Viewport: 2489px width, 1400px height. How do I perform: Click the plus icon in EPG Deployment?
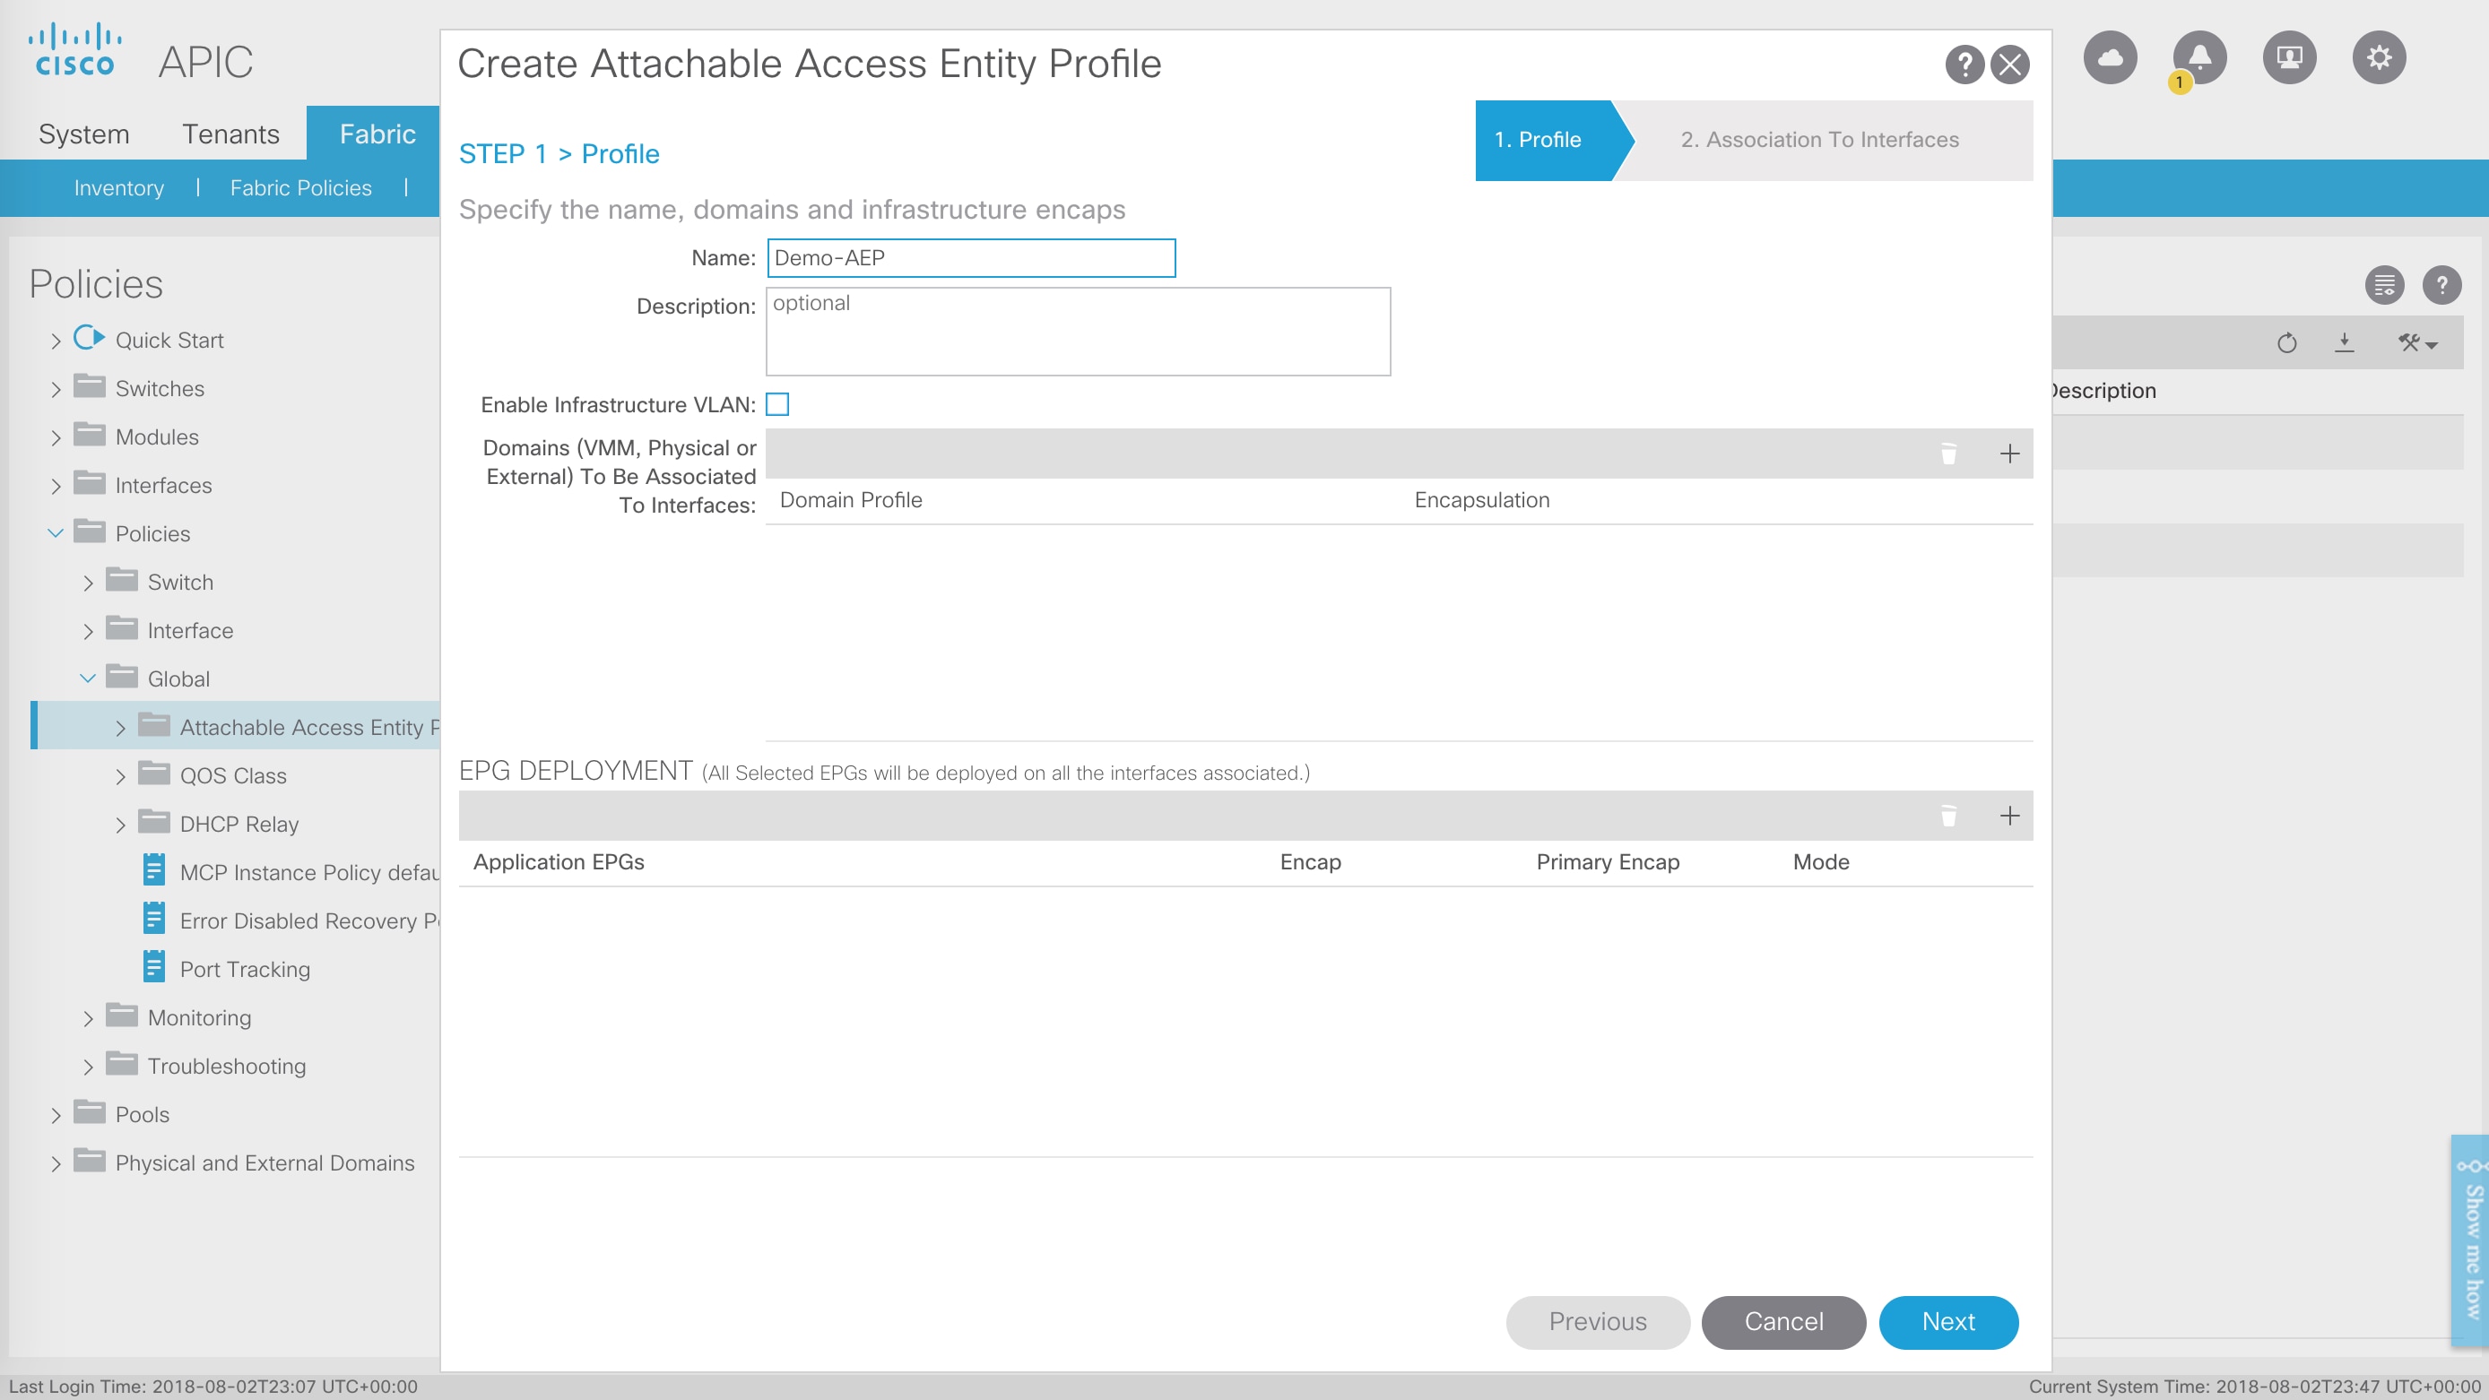tap(2008, 817)
